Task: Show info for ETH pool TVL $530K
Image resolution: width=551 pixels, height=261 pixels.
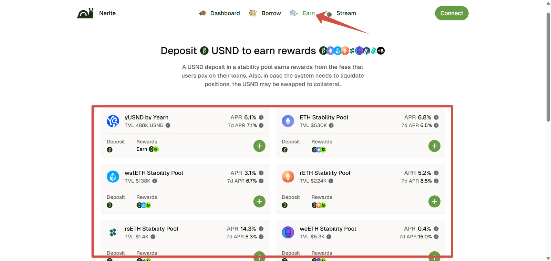Action: pyautogui.click(x=331, y=125)
